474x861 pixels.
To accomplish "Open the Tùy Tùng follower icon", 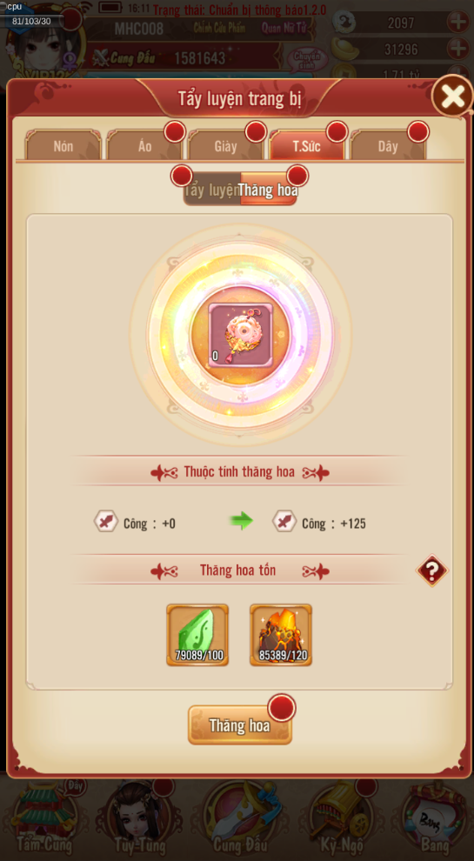I will tap(140, 819).
